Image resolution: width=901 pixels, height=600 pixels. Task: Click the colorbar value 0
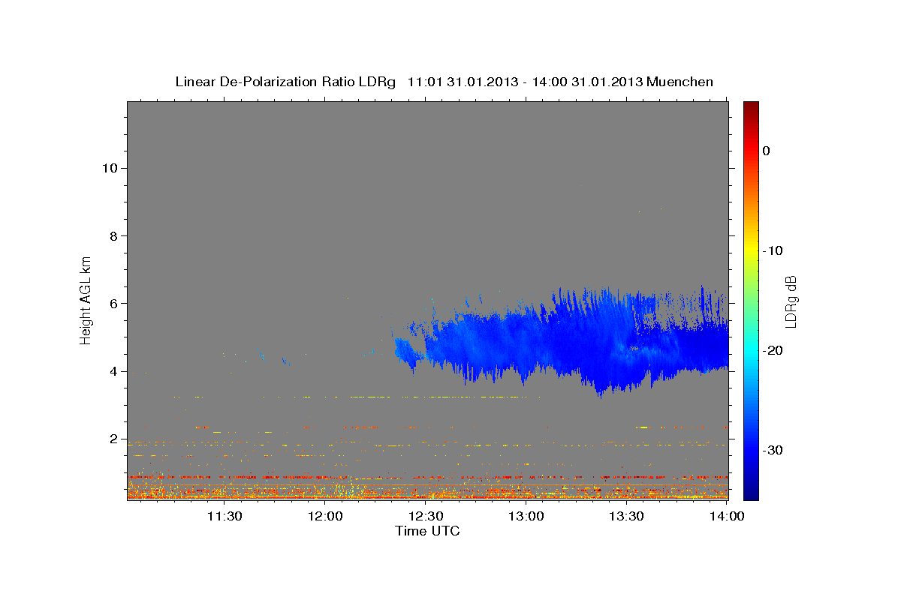766,151
